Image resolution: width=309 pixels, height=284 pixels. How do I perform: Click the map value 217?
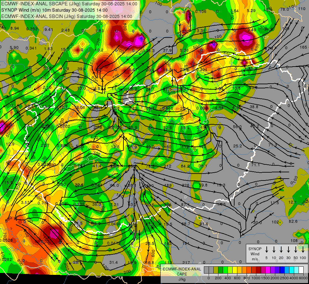tap(186, 263)
